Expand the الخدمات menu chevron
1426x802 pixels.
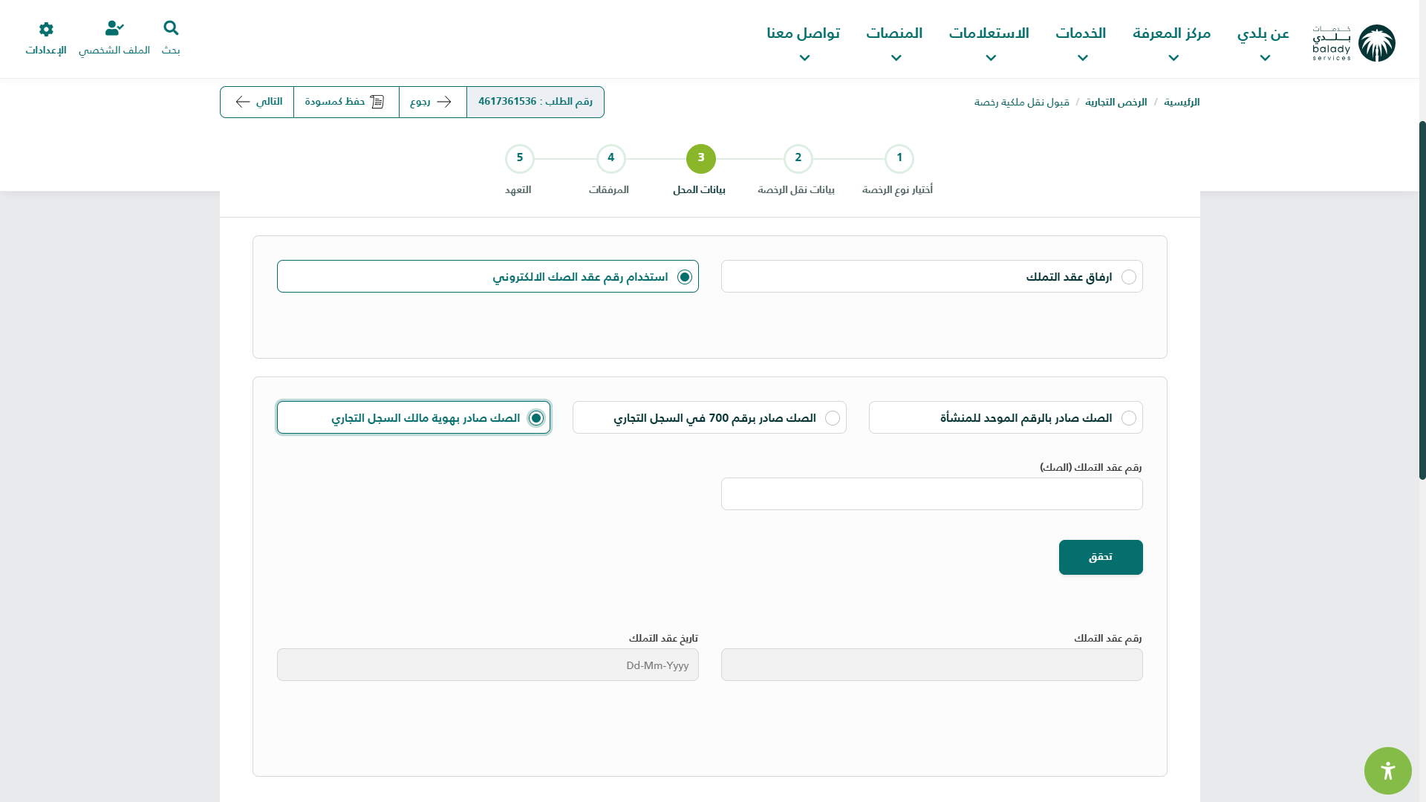pos(1082,58)
